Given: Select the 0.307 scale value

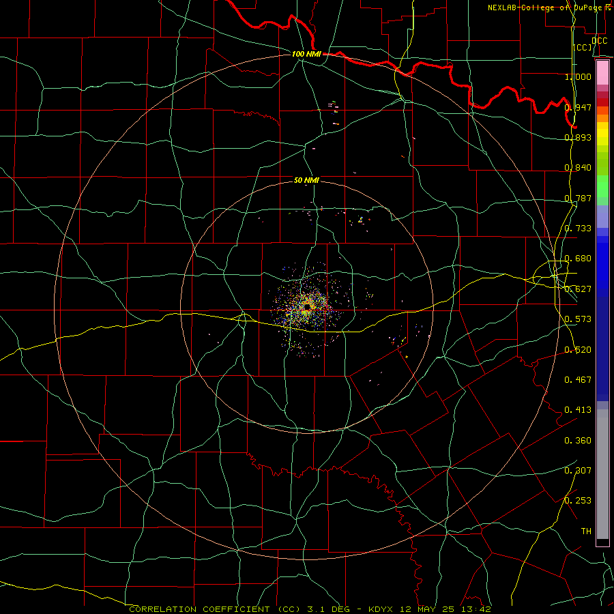Looking at the screenshot, I should point(578,470).
